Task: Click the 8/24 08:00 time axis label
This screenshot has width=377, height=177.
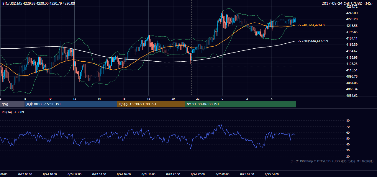Action: tap(25, 174)
